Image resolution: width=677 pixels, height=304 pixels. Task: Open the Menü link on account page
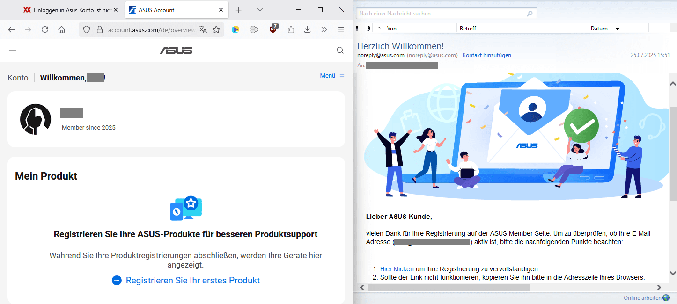click(332, 75)
